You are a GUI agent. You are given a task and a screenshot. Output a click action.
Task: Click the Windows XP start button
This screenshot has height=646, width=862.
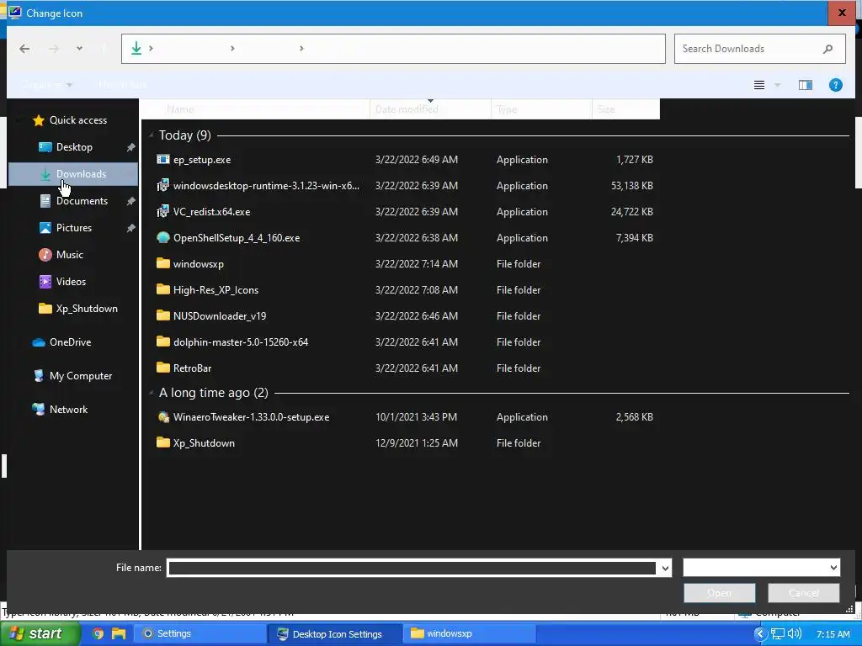(x=40, y=633)
